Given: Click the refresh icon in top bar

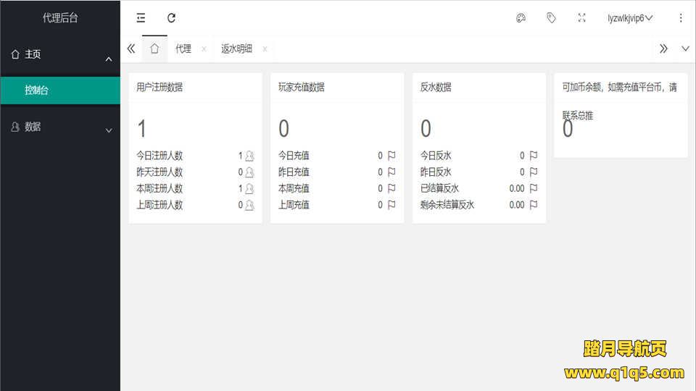Looking at the screenshot, I should coord(171,18).
